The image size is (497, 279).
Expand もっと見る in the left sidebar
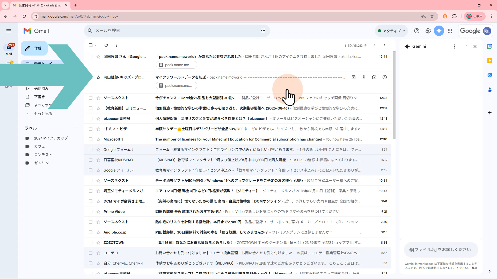point(43,114)
